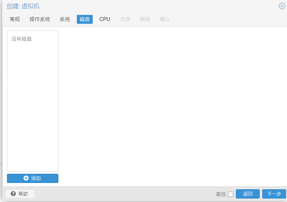Enable the 高级 checkbox
This screenshot has height=202, width=287.
pos(230,194)
